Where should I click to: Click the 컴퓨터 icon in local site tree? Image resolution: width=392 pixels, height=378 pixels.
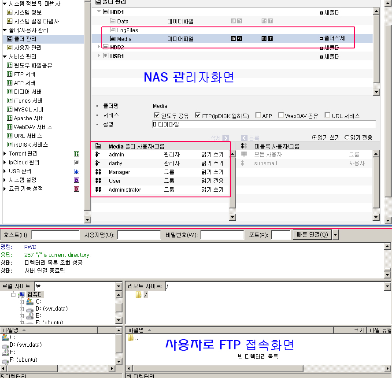(x=22, y=294)
